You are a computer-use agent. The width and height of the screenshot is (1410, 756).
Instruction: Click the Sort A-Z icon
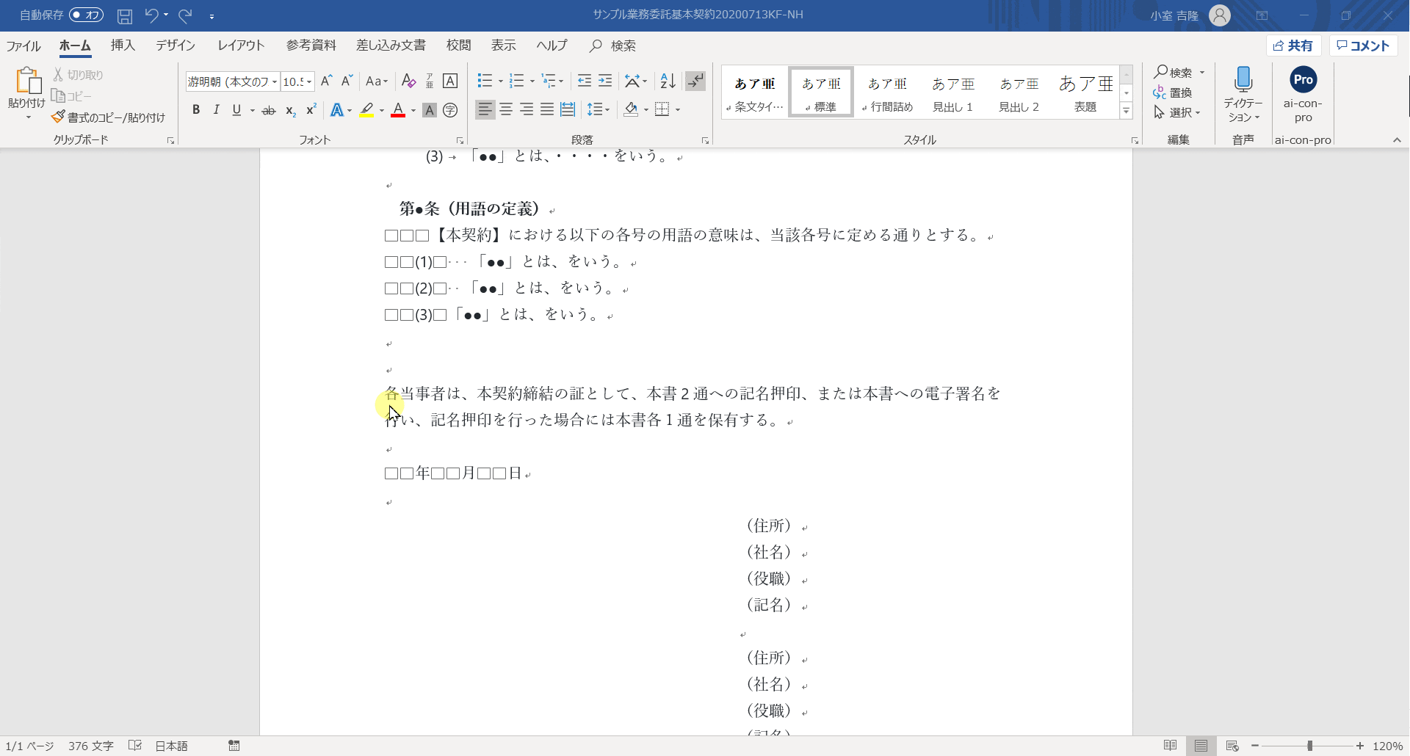point(668,81)
